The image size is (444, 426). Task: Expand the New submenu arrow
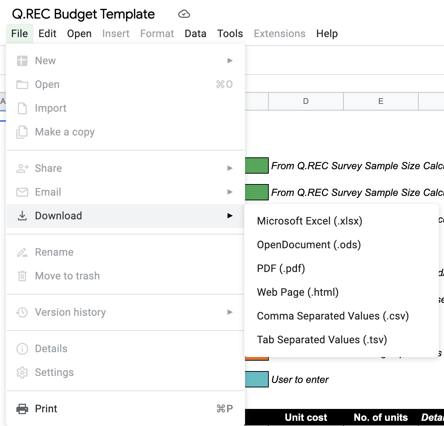pos(230,60)
